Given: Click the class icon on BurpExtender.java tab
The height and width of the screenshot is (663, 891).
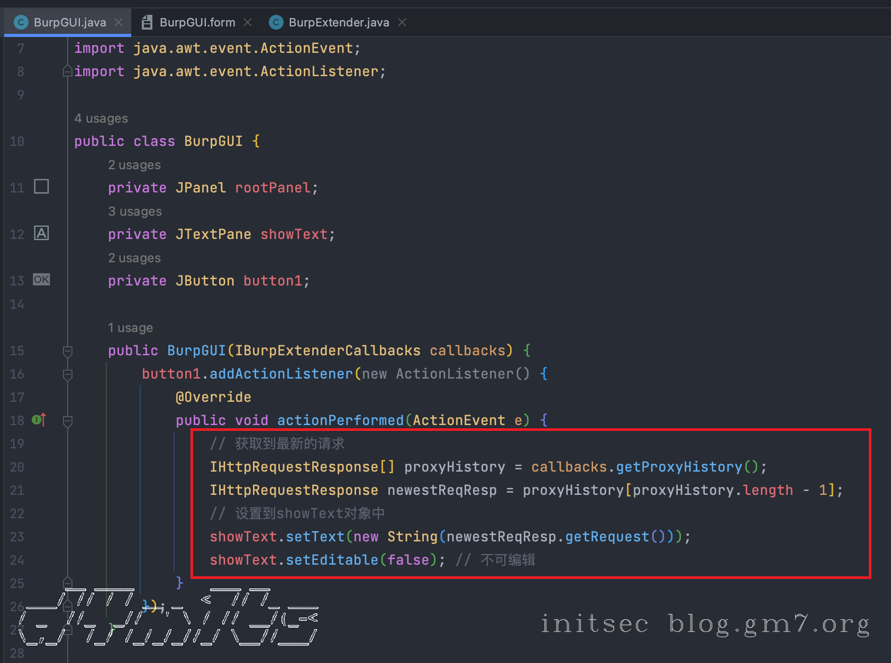Looking at the screenshot, I should click(x=276, y=22).
